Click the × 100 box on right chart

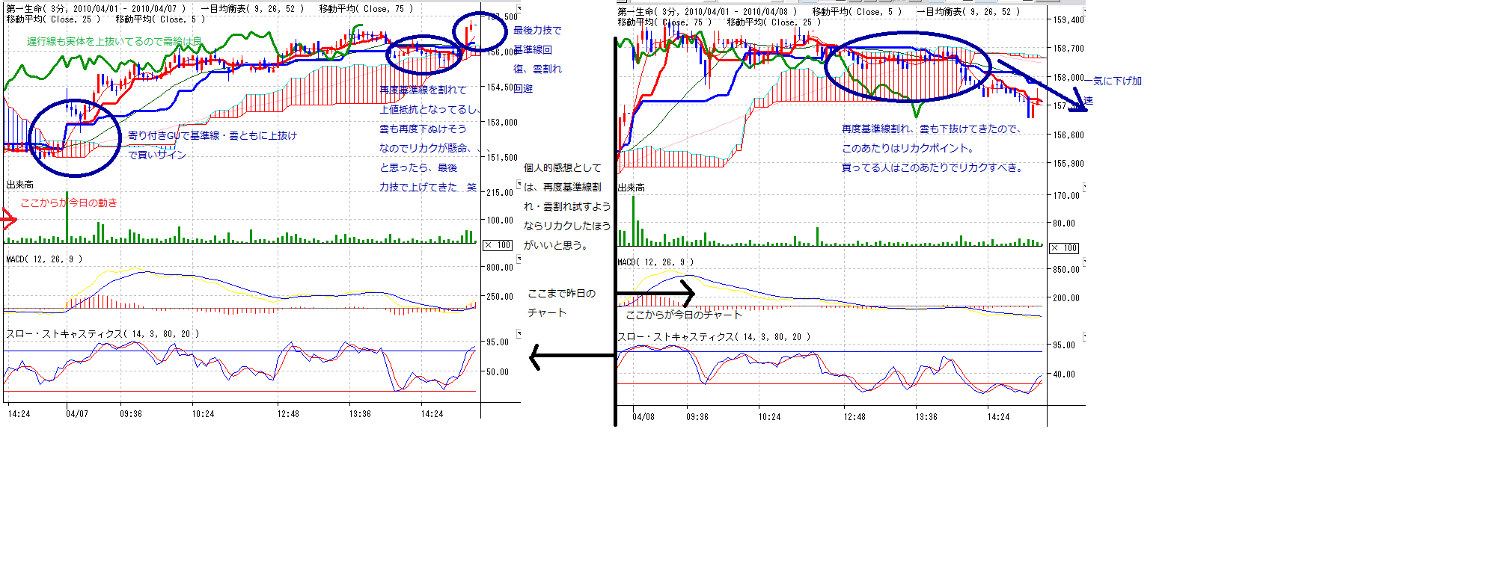click(1064, 248)
